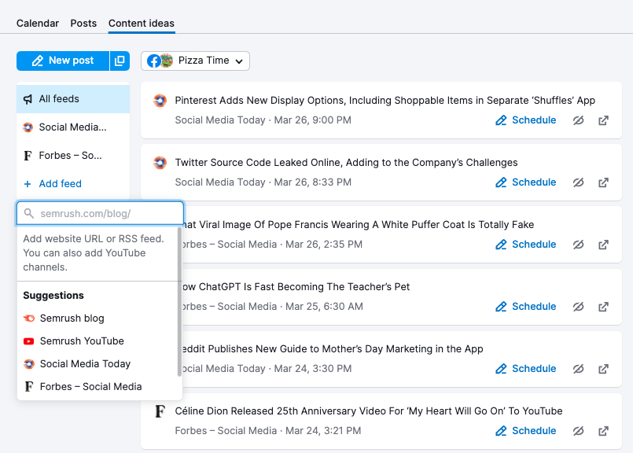Click the pencil icon on the Pope Francis article's Schedule
The width and height of the screenshot is (633, 453).
tap(501, 244)
